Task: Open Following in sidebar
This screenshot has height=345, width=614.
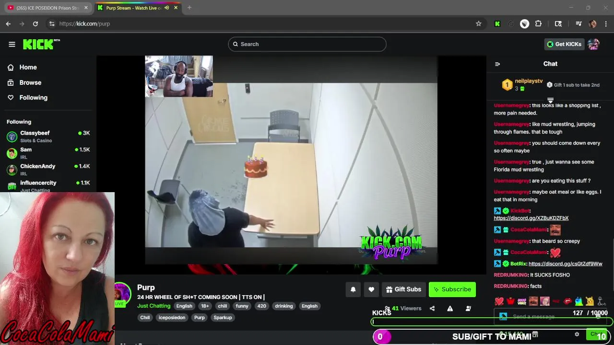Action: point(33,97)
